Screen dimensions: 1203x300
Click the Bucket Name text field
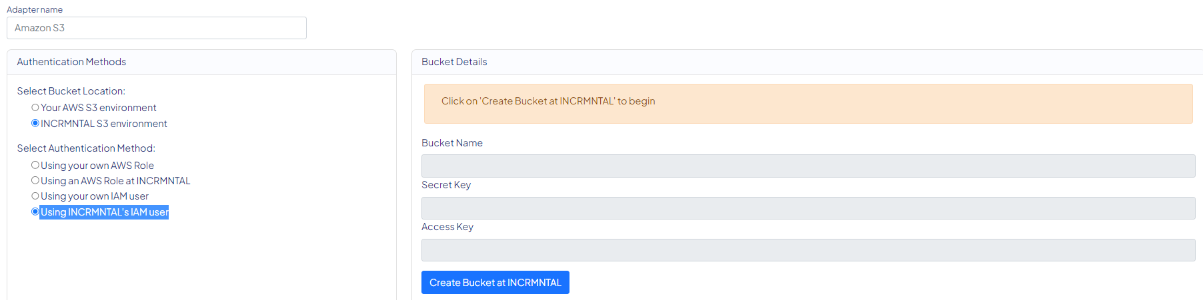[x=808, y=166]
